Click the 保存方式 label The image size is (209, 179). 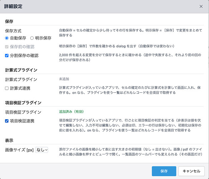13,31
